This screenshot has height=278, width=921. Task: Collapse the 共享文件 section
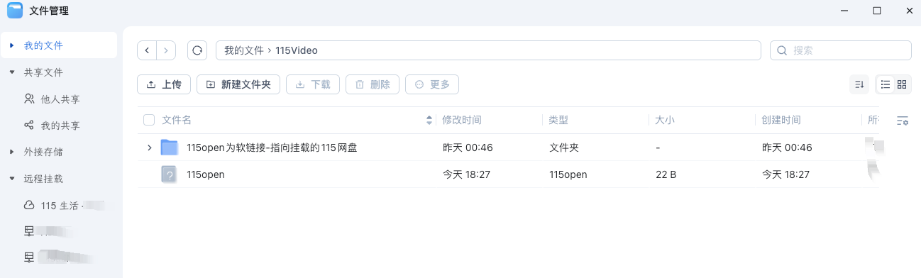(x=11, y=72)
